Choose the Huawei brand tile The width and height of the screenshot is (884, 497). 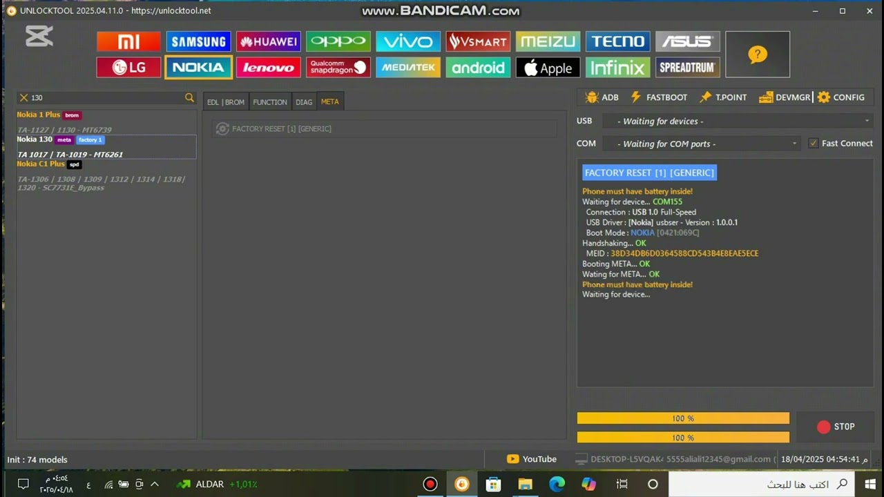click(269, 41)
